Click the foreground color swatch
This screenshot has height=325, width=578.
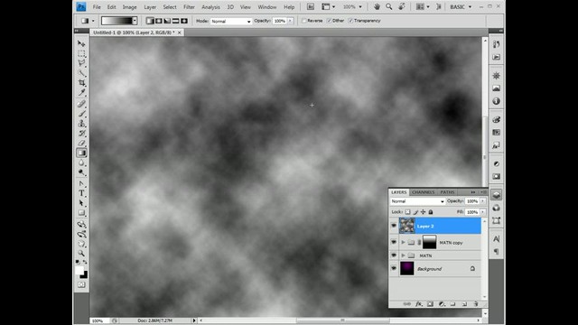79,271
